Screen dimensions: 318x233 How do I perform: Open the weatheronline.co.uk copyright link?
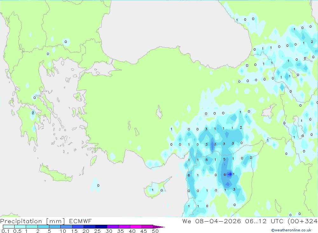[x=291, y=230]
